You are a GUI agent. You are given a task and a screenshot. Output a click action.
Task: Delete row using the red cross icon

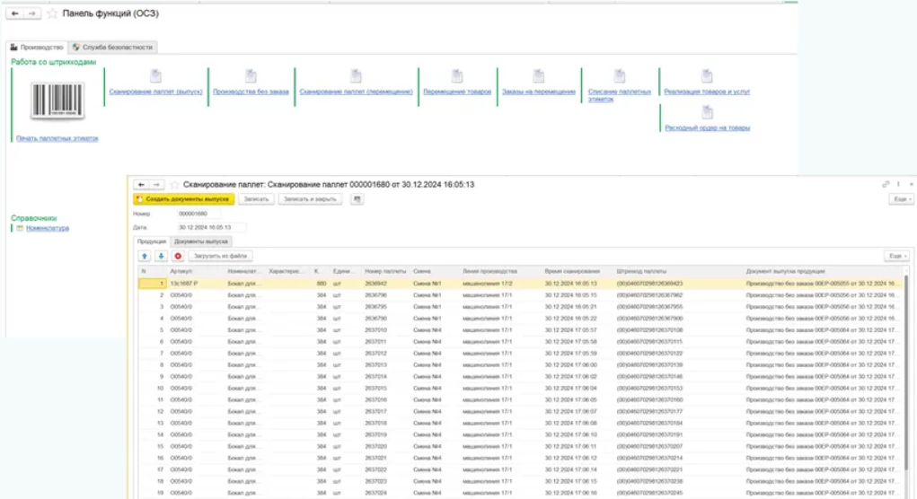[x=178, y=256]
